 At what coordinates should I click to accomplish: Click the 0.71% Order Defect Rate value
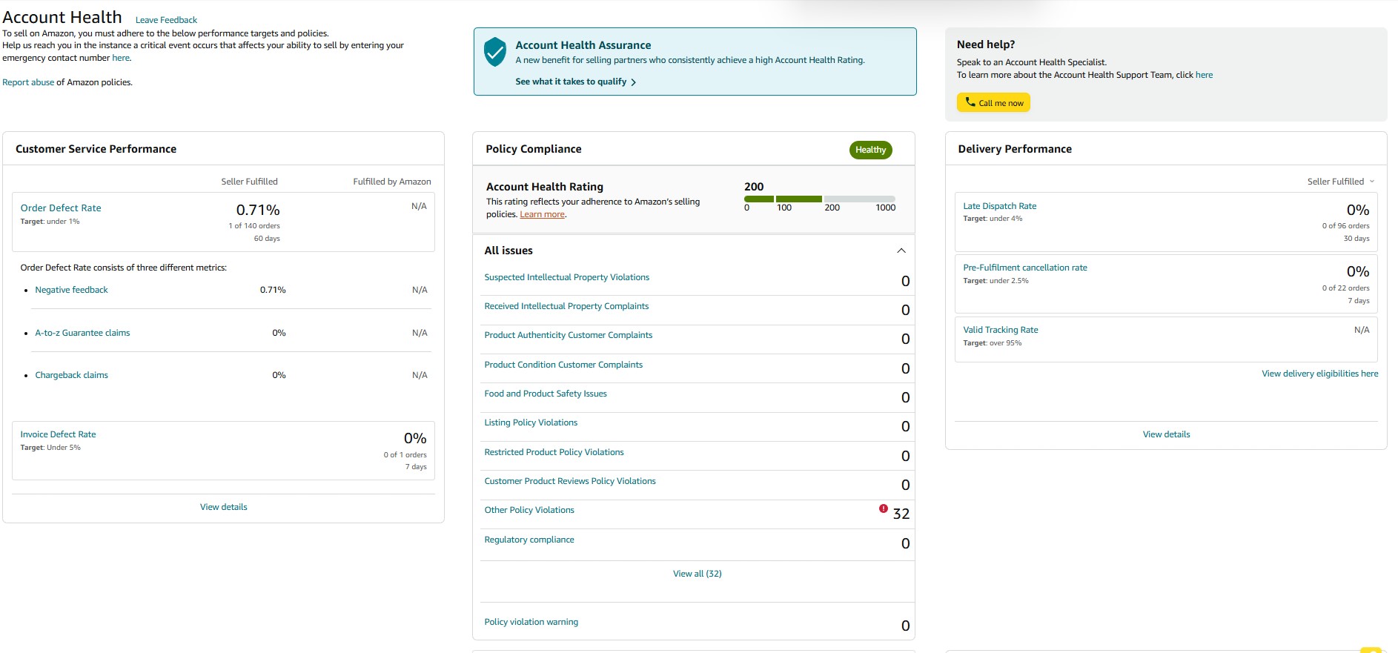pos(258,210)
